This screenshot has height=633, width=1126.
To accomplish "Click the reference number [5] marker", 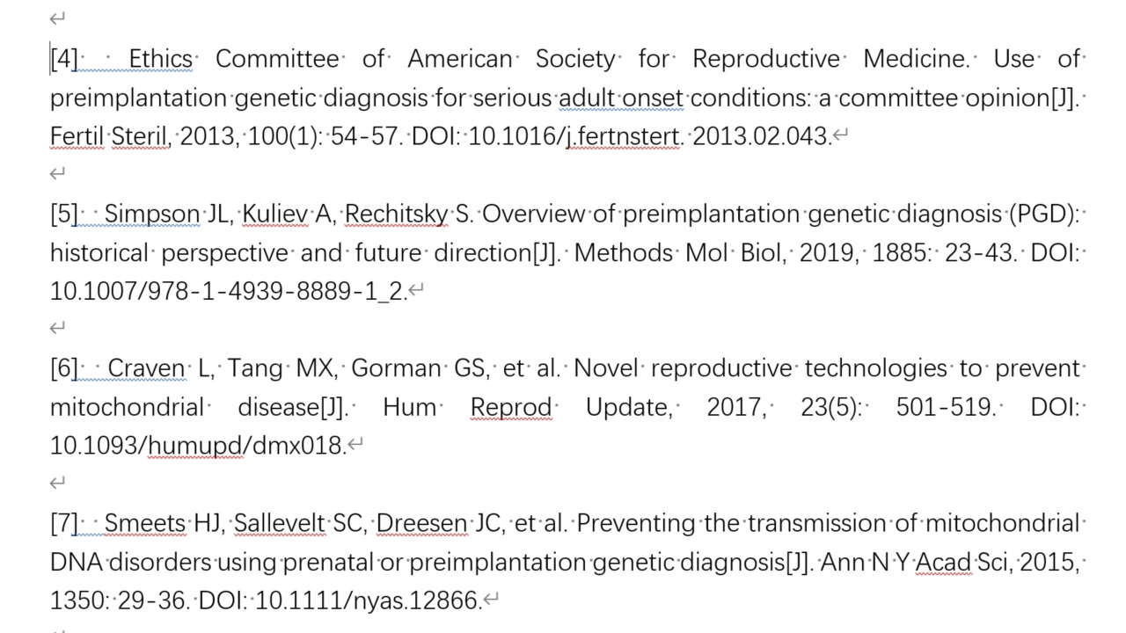I will point(64,214).
